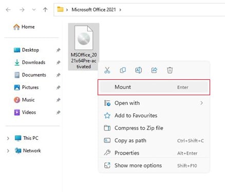Go forward with the Forward arrow
The width and height of the screenshot is (225, 192).
click(22, 10)
